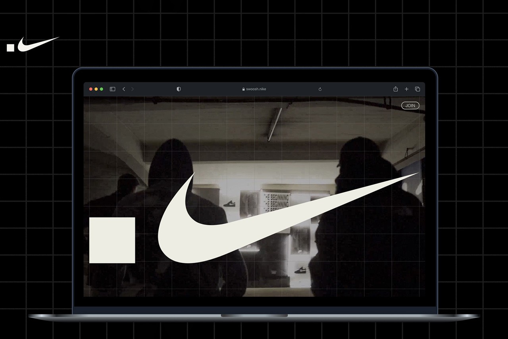Click the JOIN button

[410, 106]
